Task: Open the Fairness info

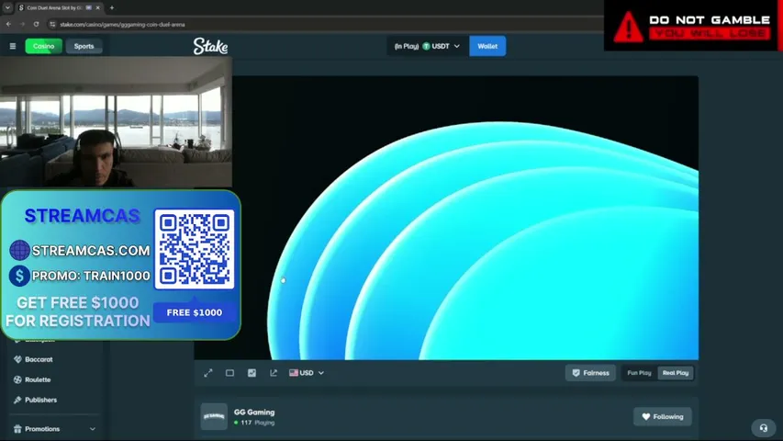Action: coord(591,373)
